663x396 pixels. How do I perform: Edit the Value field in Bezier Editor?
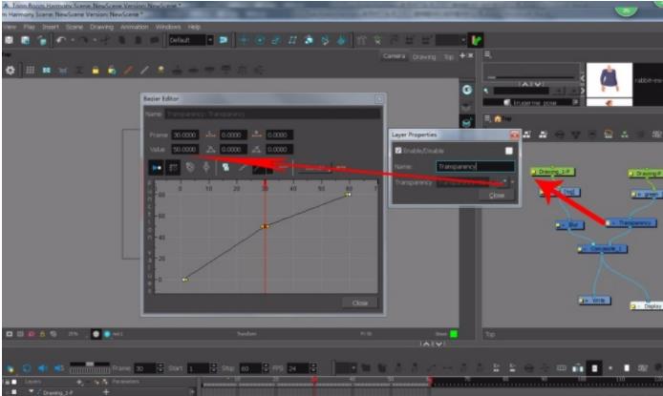[x=184, y=149]
